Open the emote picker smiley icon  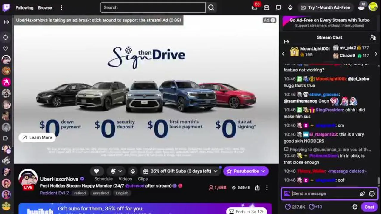pos(372,194)
